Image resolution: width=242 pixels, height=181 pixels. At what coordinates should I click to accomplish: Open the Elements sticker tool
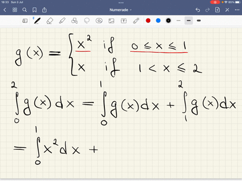(x=99, y=21)
